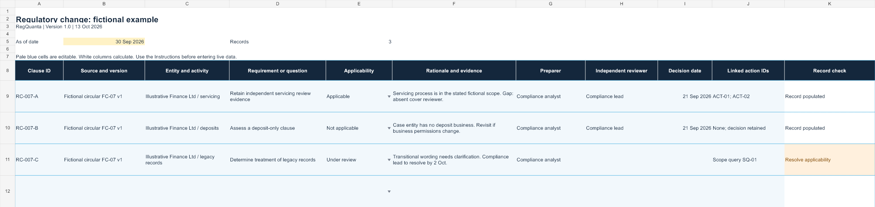The height and width of the screenshot is (207, 875).
Task: Select 'Servicing process is in the stated' rationale cell
Action: coord(454,96)
